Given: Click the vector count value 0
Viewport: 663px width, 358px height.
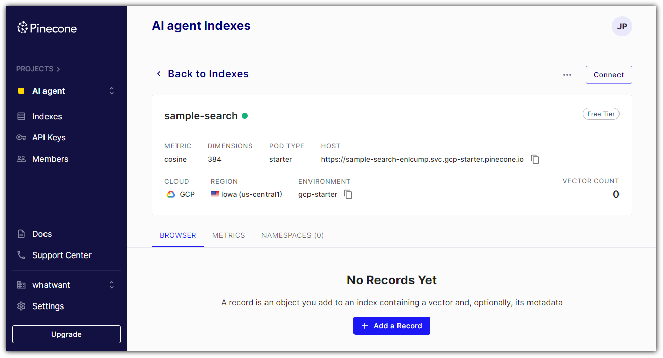Looking at the screenshot, I should coord(616,194).
